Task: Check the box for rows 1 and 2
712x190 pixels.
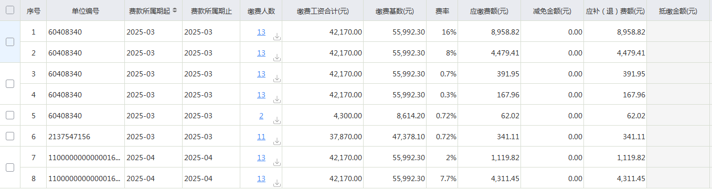Action: pos(9,42)
